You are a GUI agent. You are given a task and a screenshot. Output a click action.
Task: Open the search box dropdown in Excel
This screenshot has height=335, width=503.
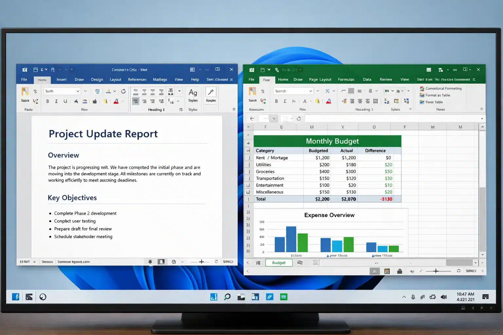pyautogui.click(x=310, y=91)
